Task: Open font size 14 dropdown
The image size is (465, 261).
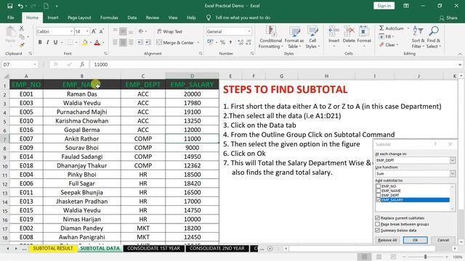Action: (87, 31)
